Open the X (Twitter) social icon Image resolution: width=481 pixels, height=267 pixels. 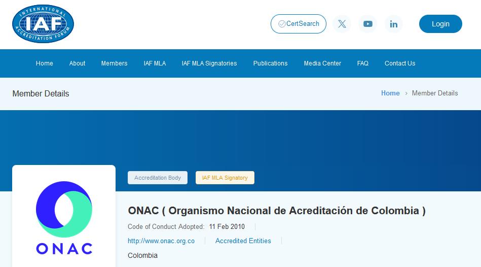coord(342,24)
